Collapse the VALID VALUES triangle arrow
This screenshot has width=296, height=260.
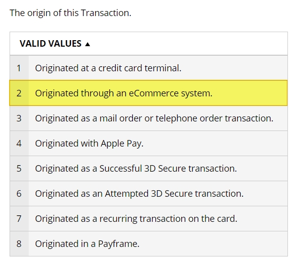[x=88, y=44]
